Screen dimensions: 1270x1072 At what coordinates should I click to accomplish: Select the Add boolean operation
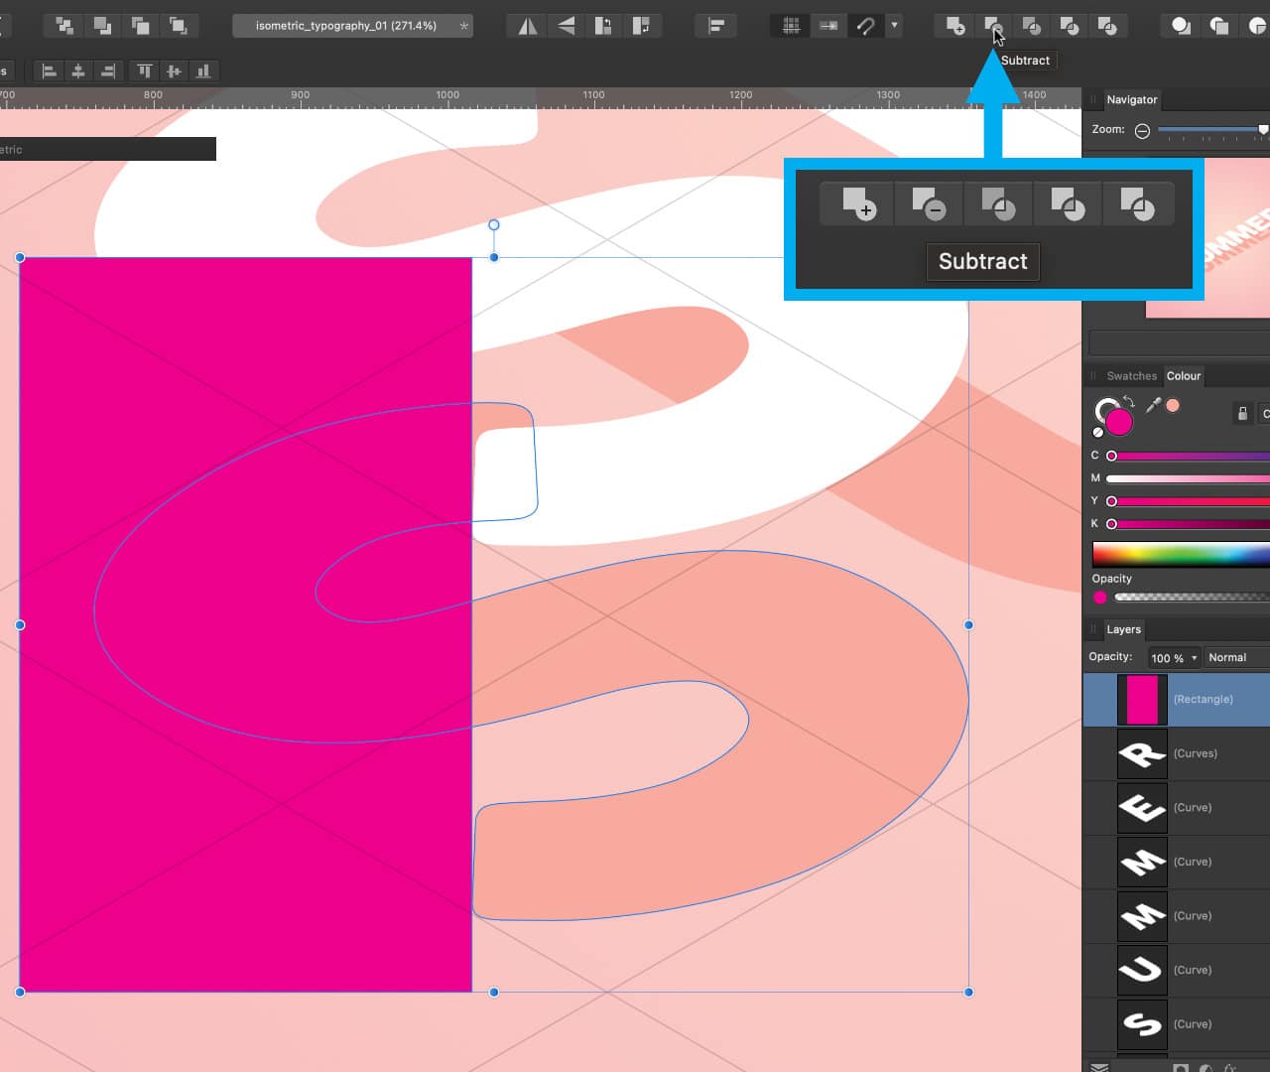(955, 27)
